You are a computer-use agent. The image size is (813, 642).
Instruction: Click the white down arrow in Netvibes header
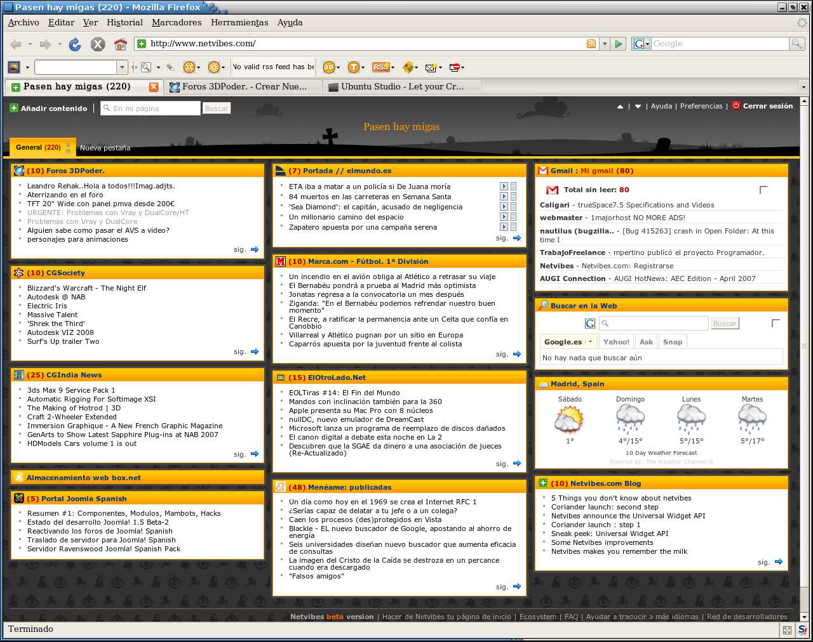pyautogui.click(x=638, y=107)
